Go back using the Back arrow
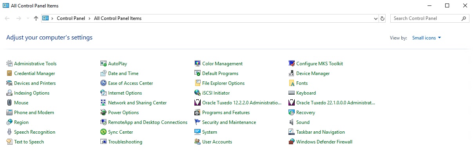473x154 pixels. coord(7,18)
